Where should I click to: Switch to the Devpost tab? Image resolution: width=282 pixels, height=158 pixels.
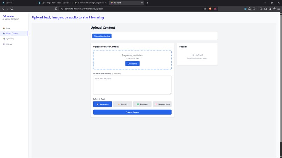pyautogui.click(x=18, y=3)
